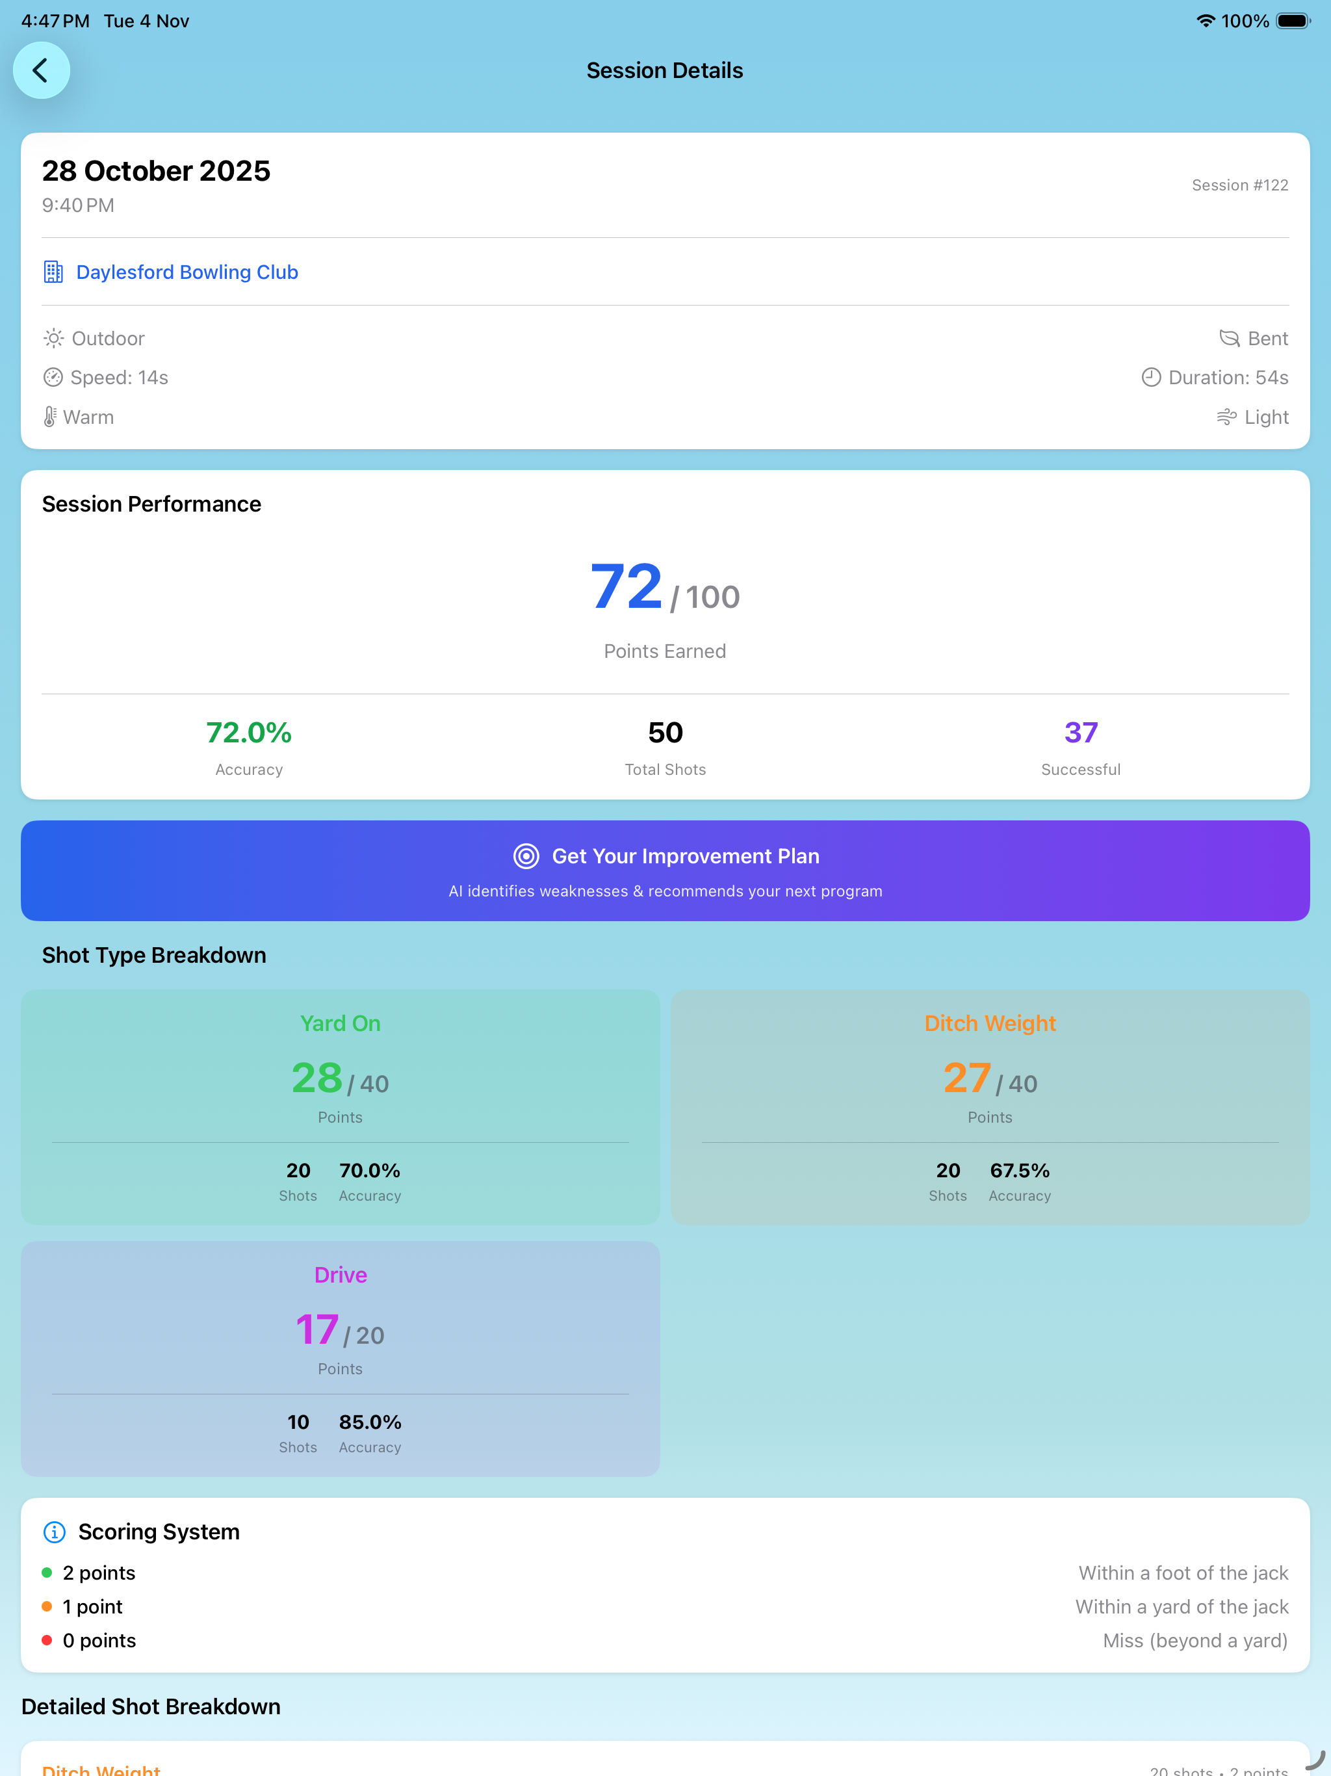Tap the 28 October 2025 date heading
Screen dimensions: 1331x1776
(157, 171)
